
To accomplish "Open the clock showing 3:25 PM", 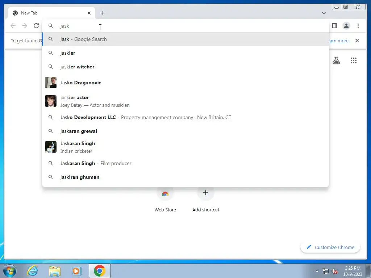I will pyautogui.click(x=353, y=271).
